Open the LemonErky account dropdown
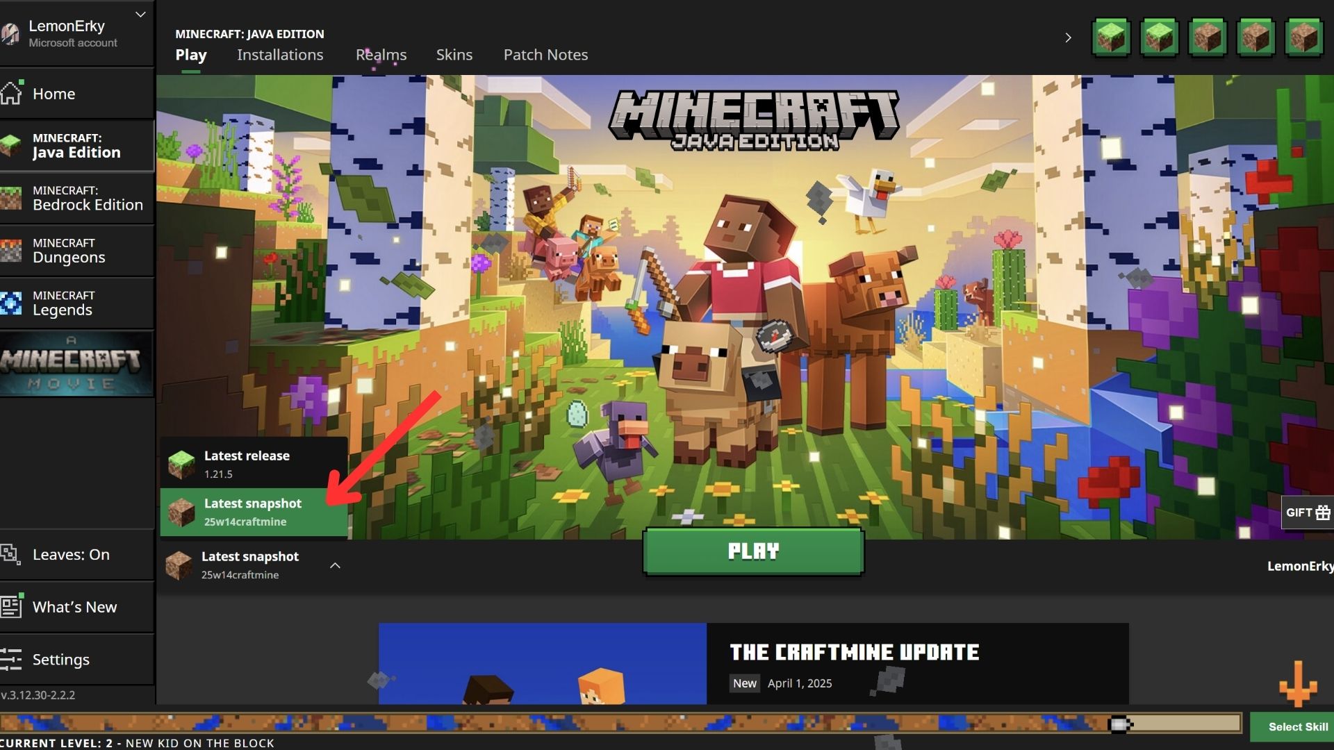 [140, 15]
